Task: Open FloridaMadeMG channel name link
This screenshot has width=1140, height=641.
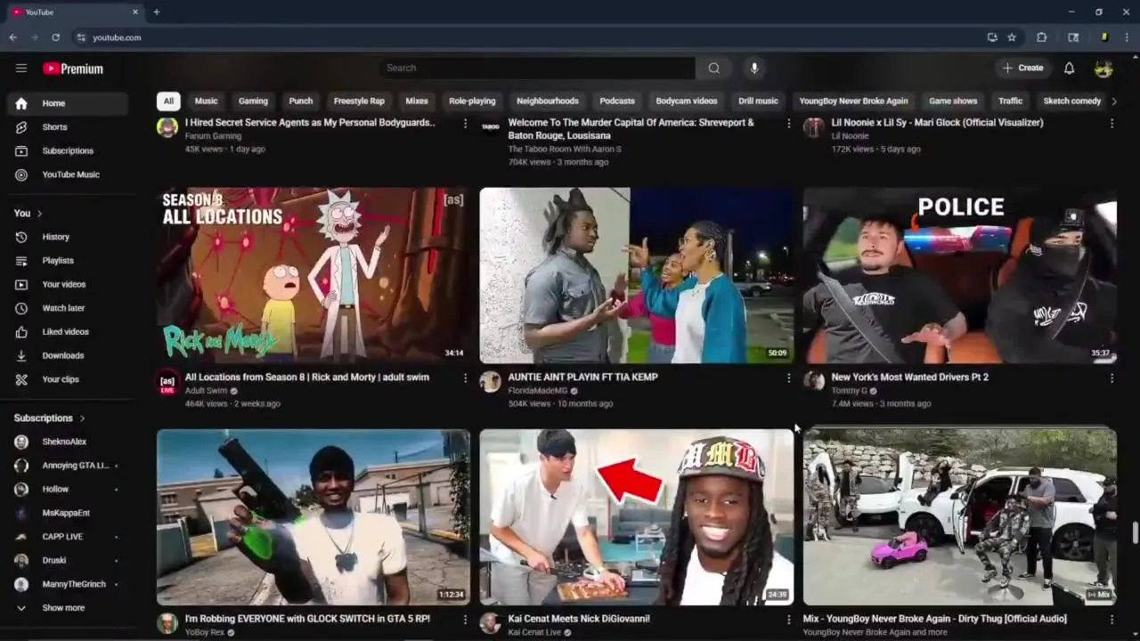Action: pyautogui.click(x=538, y=391)
